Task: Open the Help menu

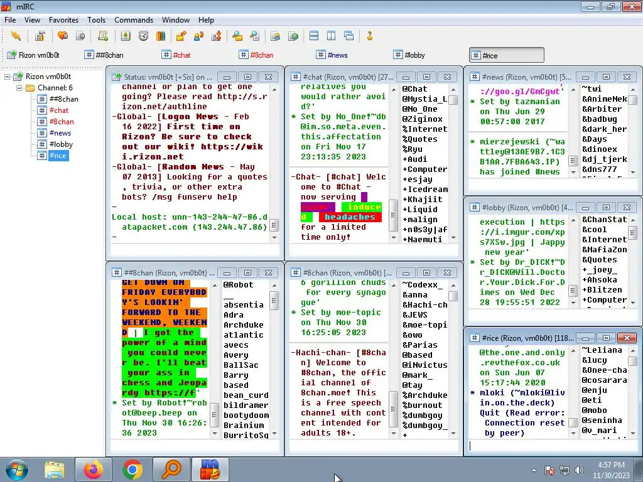Action: coord(206,20)
